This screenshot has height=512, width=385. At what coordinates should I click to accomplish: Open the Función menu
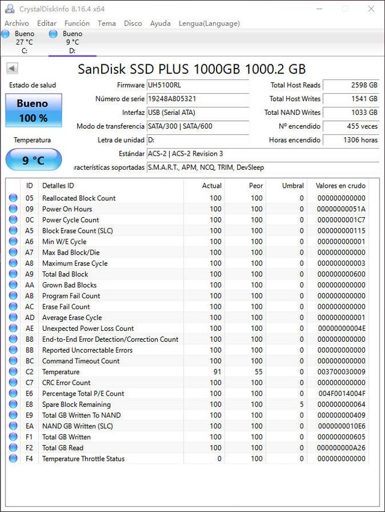tap(77, 23)
